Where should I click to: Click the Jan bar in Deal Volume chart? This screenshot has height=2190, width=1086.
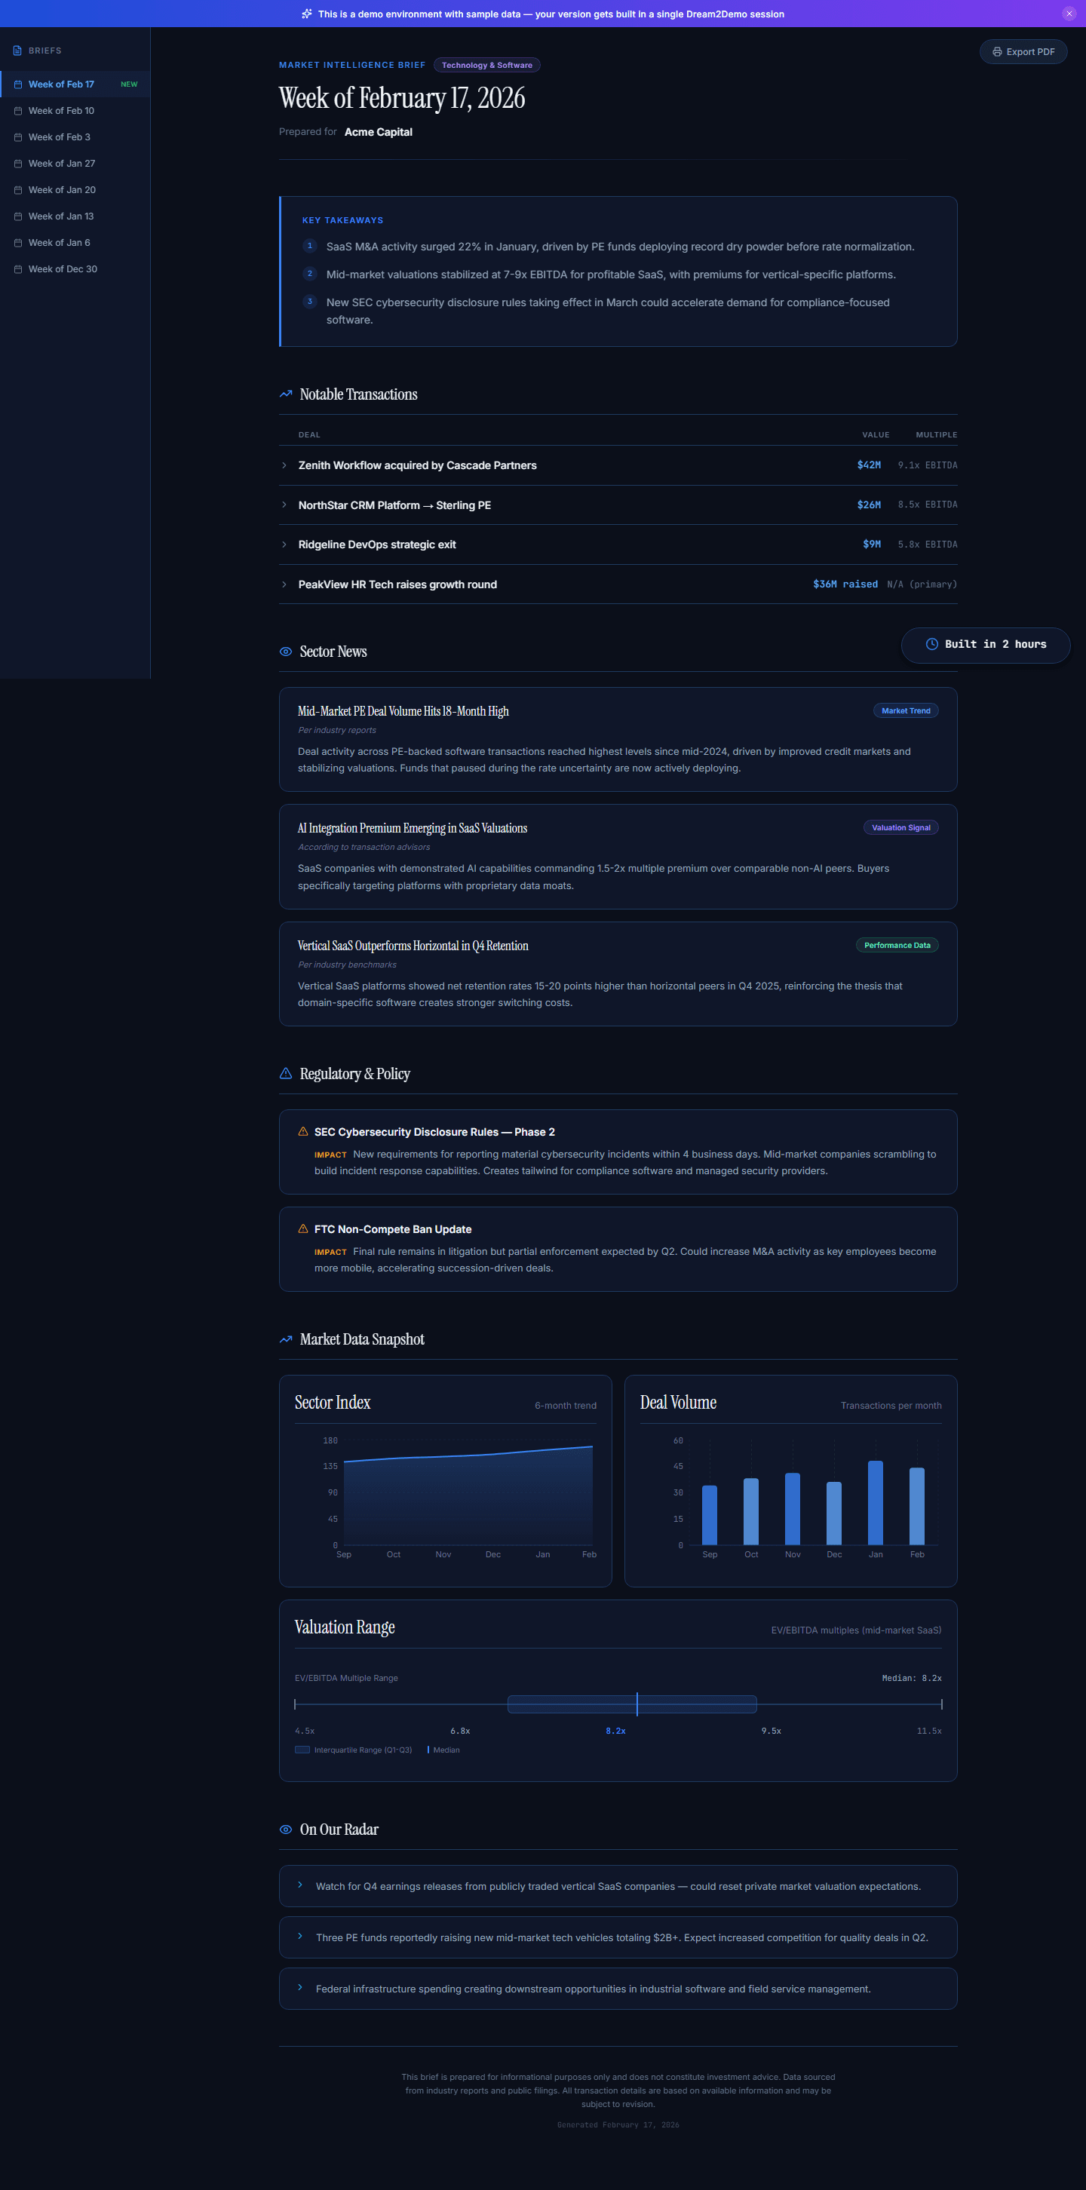pyautogui.click(x=875, y=1503)
